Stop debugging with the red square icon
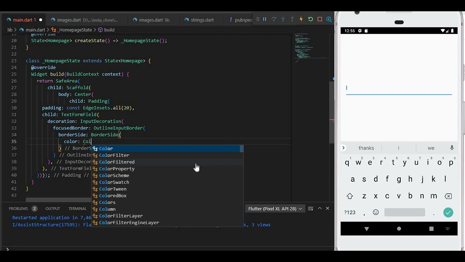The width and height of the screenshot is (465, 262). (320, 19)
